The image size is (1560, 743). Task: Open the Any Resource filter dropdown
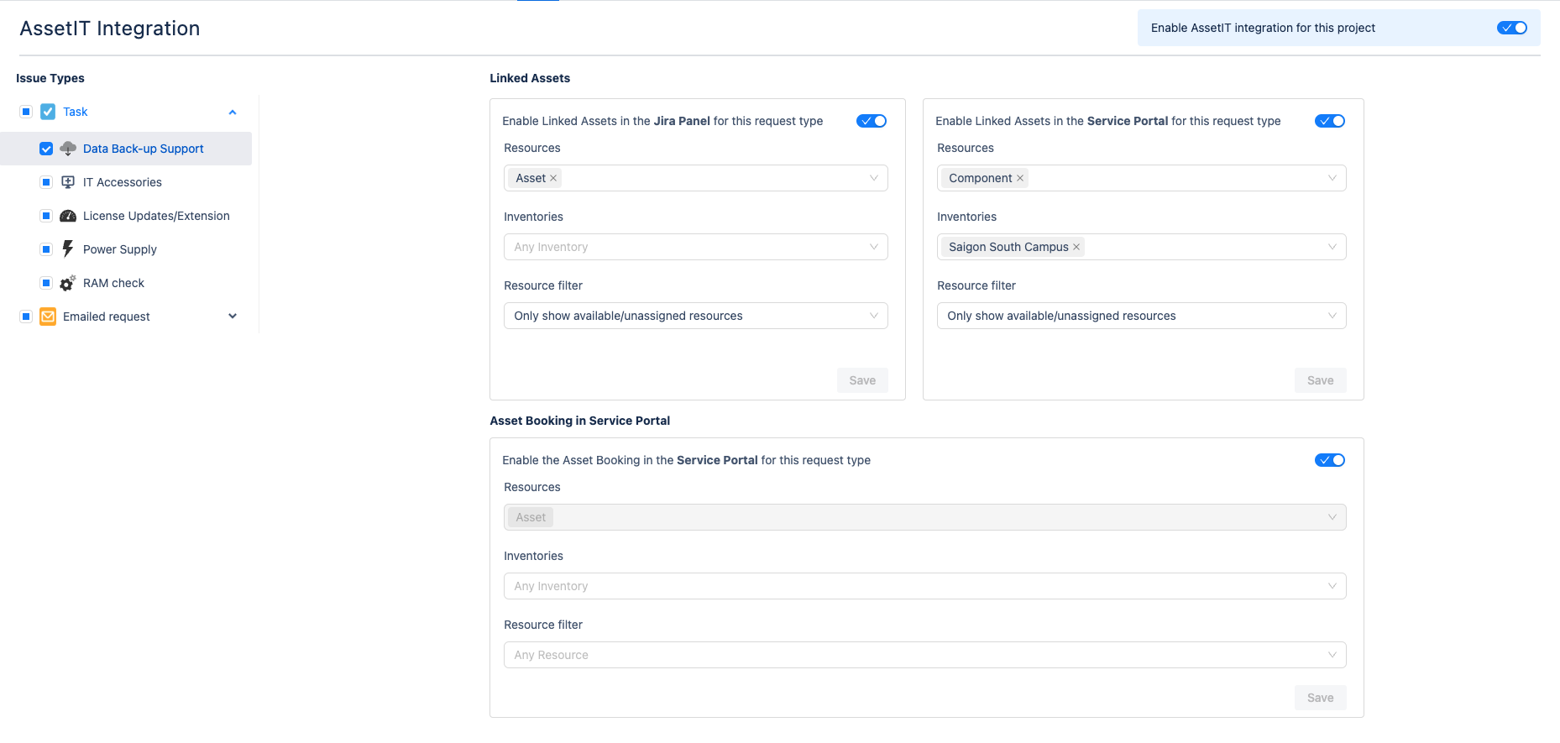point(924,655)
